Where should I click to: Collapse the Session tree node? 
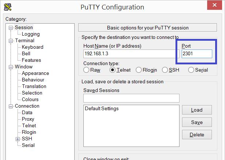[11, 28]
